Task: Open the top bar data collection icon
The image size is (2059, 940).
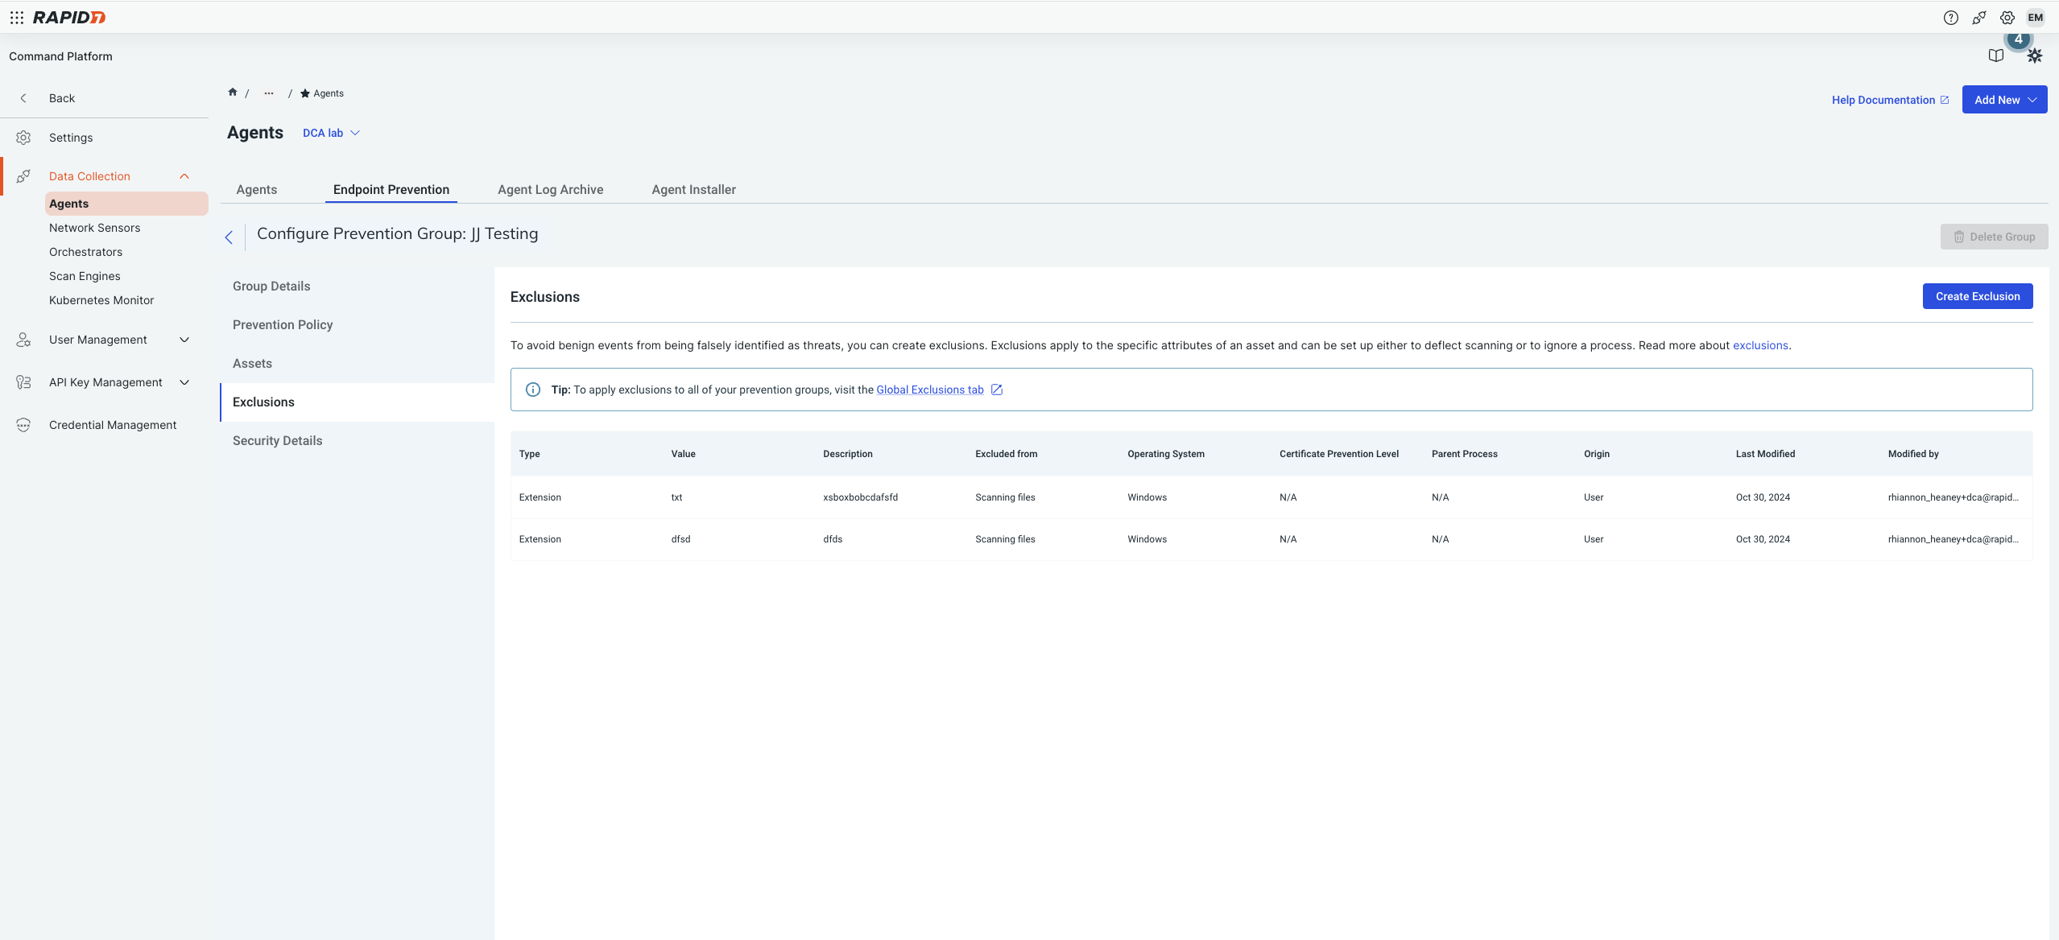Action: (1978, 18)
